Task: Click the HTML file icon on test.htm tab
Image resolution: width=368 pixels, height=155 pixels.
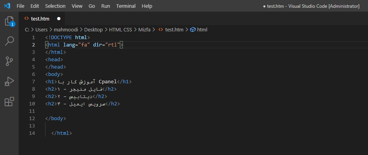Action: point(26,19)
